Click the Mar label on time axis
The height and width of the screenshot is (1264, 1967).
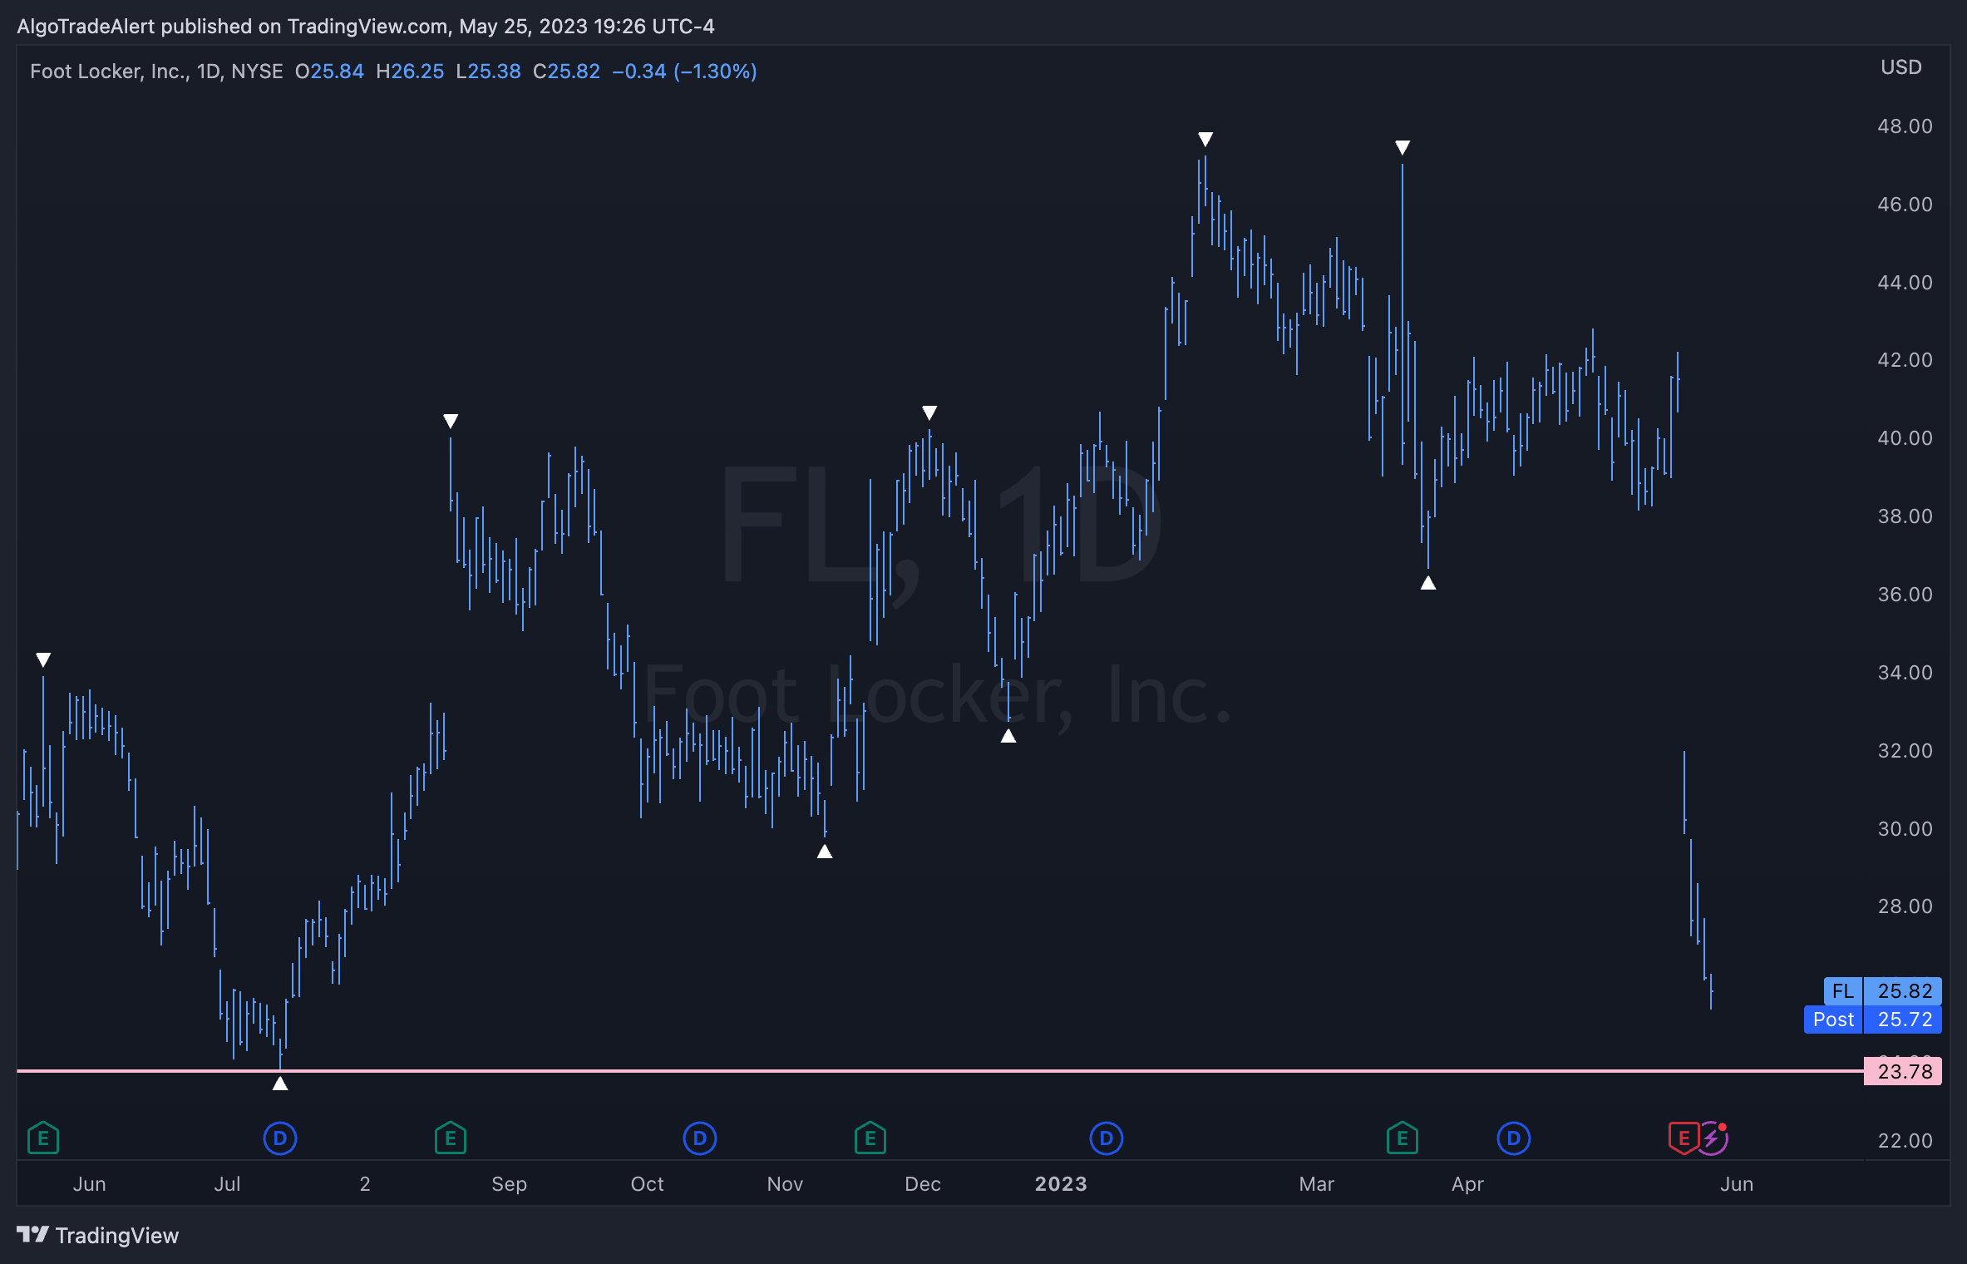pos(1317,1184)
